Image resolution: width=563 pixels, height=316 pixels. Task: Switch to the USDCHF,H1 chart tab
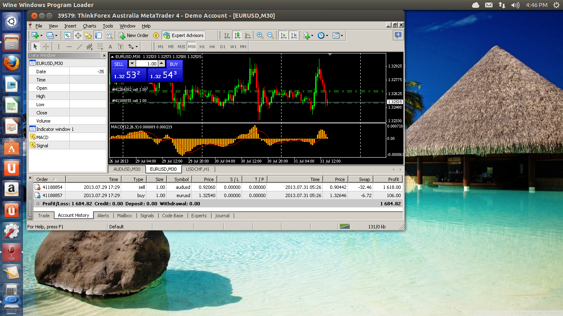[x=197, y=169]
